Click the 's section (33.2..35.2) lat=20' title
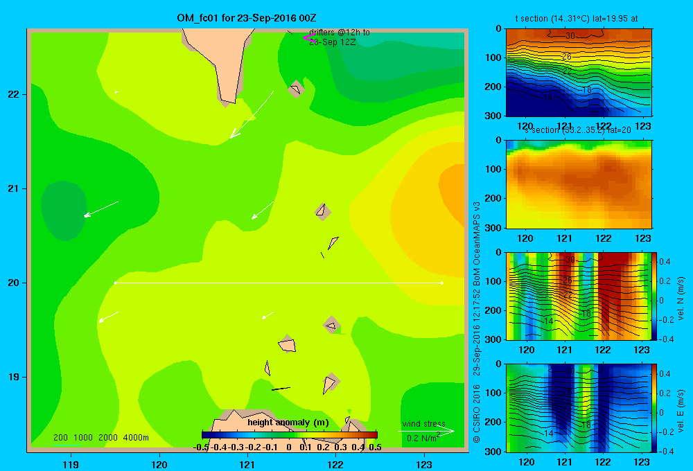 tap(578, 130)
